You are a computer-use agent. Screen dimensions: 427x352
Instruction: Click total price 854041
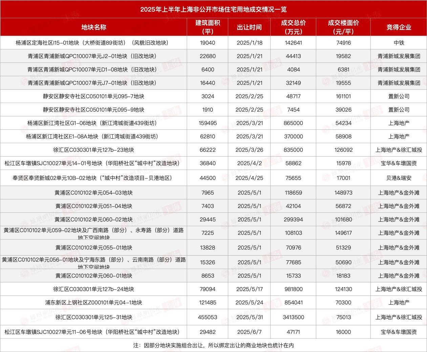293,303
